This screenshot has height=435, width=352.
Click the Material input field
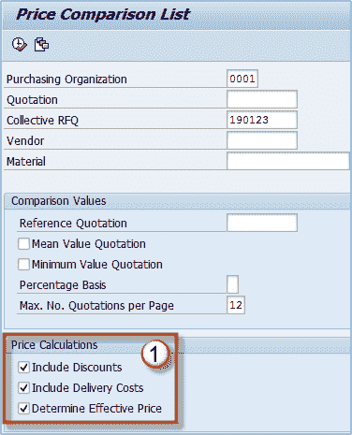(288, 161)
